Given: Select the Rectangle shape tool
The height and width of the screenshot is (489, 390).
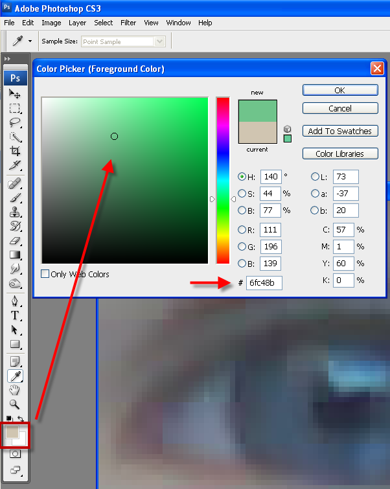Looking at the screenshot, I should pyautogui.click(x=15, y=344).
